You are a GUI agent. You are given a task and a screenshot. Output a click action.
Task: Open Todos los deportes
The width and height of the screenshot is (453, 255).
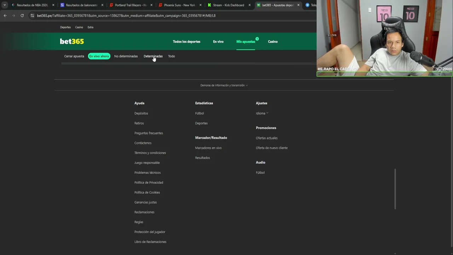pos(187,41)
